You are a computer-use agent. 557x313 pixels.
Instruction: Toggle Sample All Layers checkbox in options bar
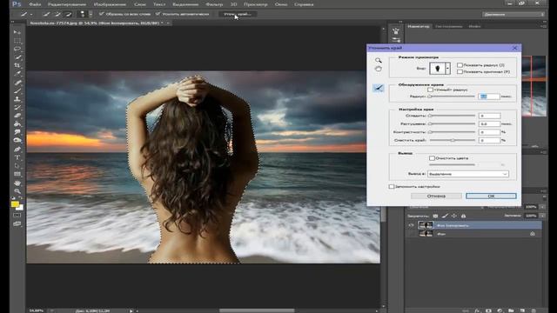point(102,14)
